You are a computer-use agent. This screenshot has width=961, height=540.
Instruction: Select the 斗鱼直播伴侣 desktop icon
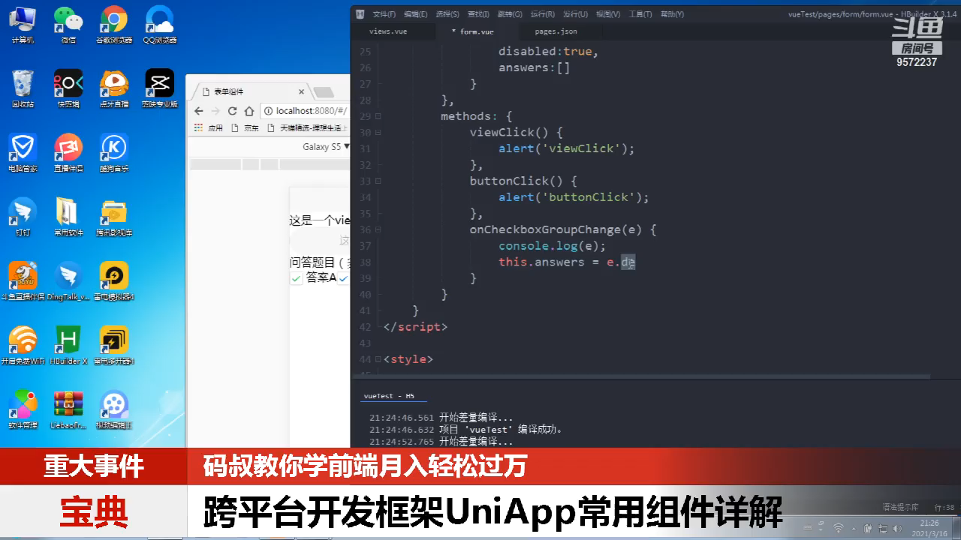coord(23,281)
